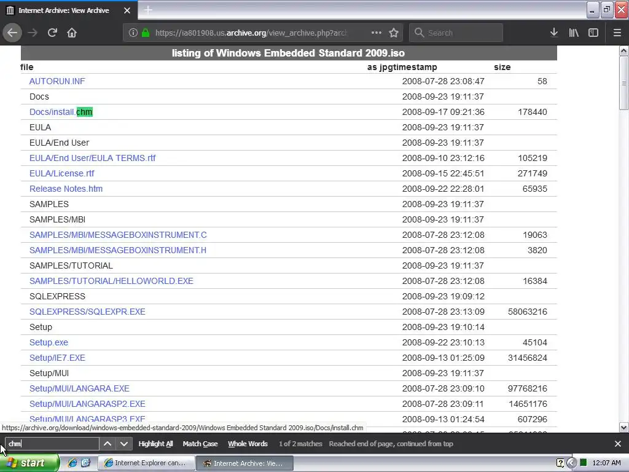
Task: Open EULA TERMS.rtf link
Action: tap(92, 158)
